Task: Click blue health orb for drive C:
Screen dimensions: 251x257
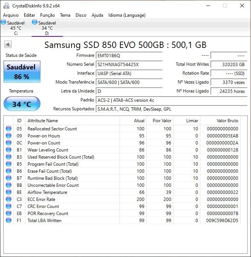Action: click(3, 22)
